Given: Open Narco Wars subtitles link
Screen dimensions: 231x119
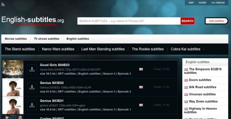Looking at the screenshot, I should (x=58, y=49).
